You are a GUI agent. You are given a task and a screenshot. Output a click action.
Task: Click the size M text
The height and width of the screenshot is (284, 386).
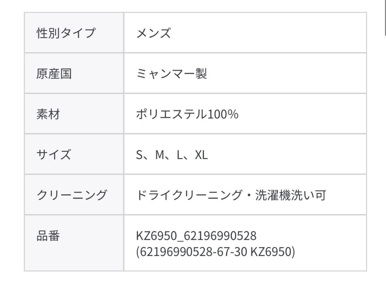point(160,155)
